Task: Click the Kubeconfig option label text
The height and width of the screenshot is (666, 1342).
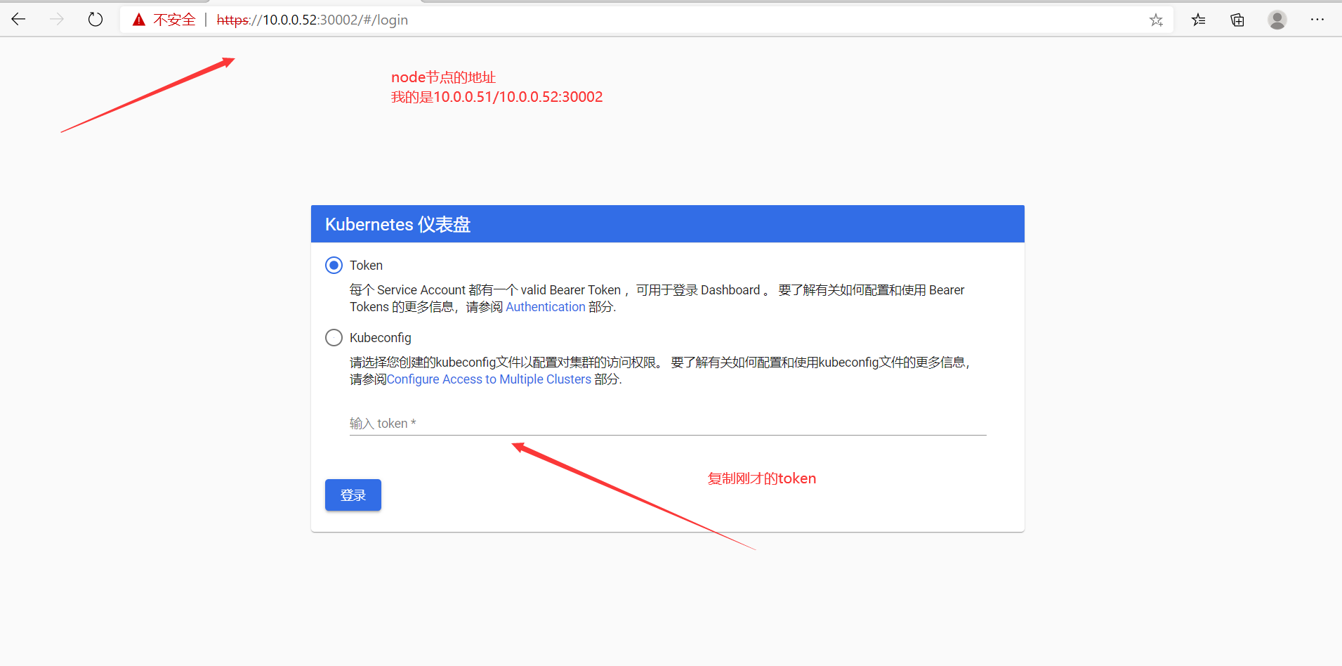Action: coord(381,338)
